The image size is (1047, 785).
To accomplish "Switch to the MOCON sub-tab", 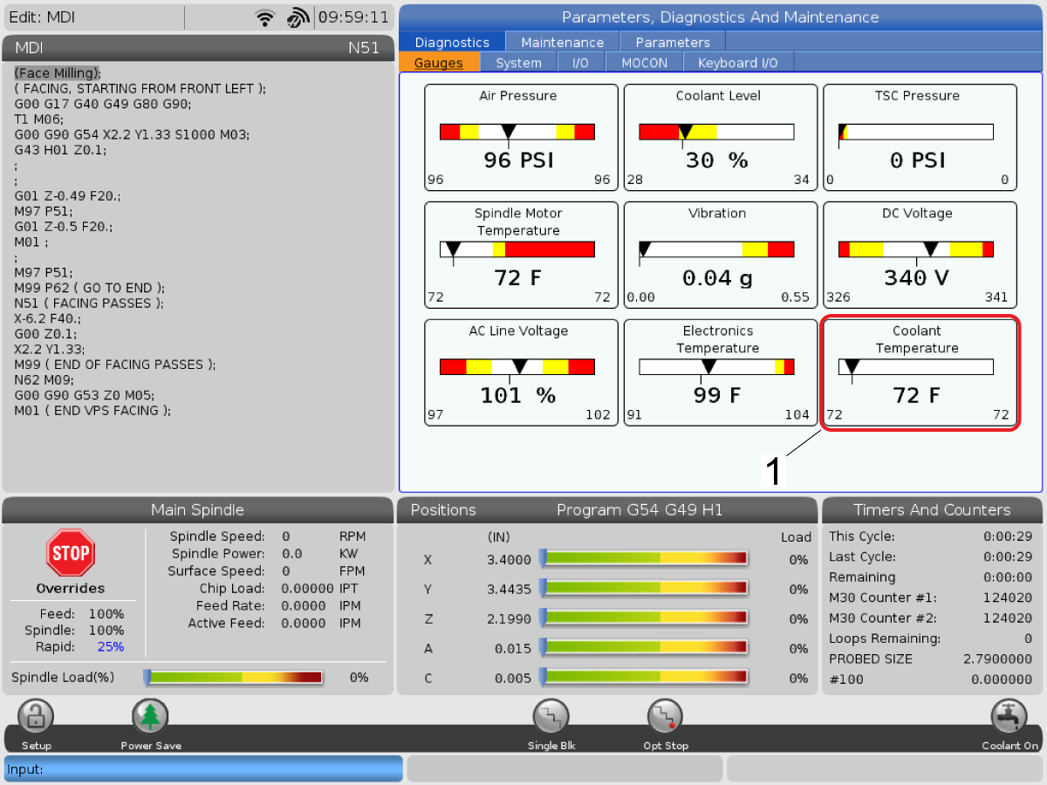I will point(644,63).
